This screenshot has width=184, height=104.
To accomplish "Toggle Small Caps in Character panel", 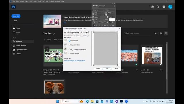I will (x=102, y=22).
